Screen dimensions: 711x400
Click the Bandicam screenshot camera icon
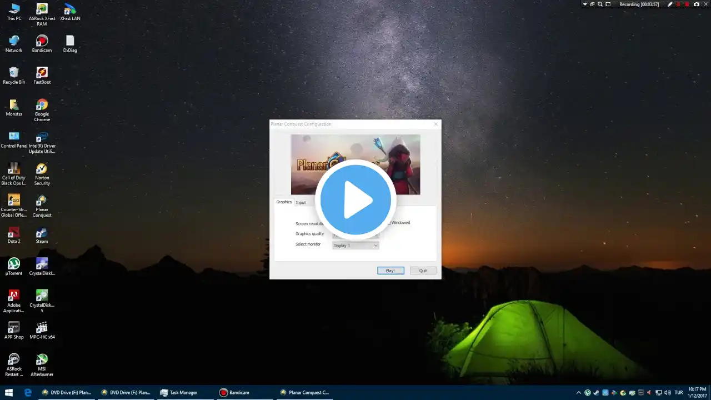point(697,4)
